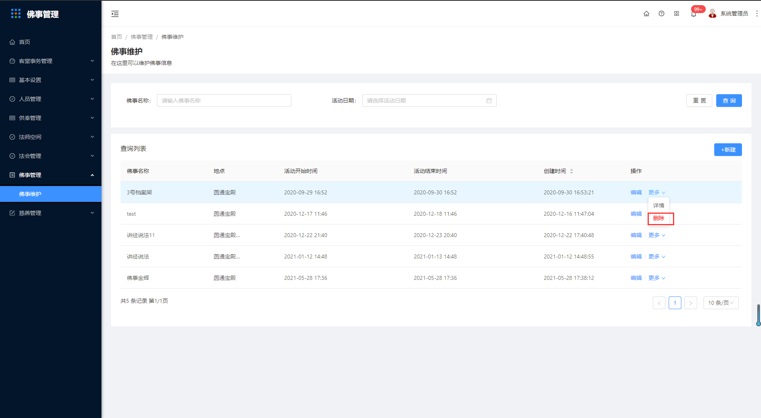Click the blue grid logo icon

[x=16, y=14]
